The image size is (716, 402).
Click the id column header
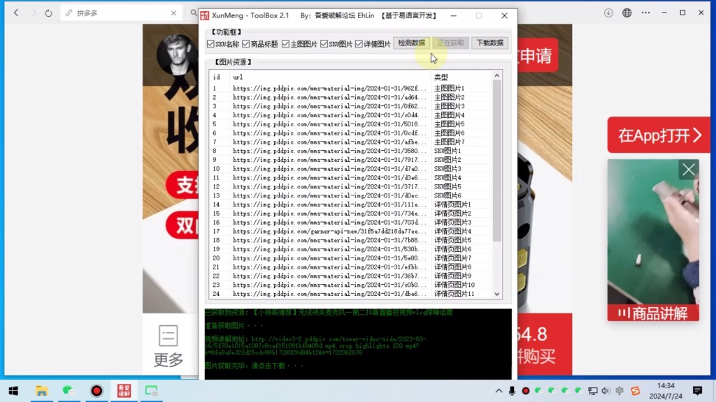coord(220,77)
